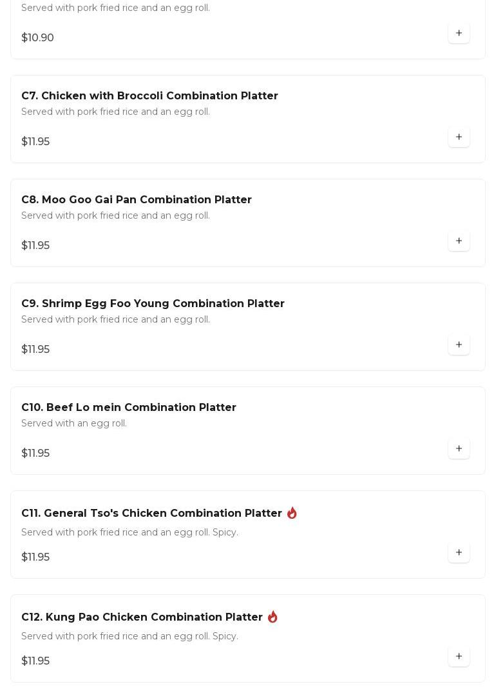The image size is (496, 700).
Task: Add the $10.90 combination platter
Action: 459,33
